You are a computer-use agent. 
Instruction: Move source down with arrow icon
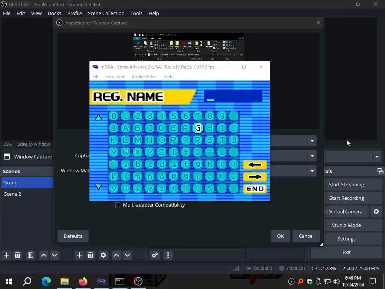(127, 255)
